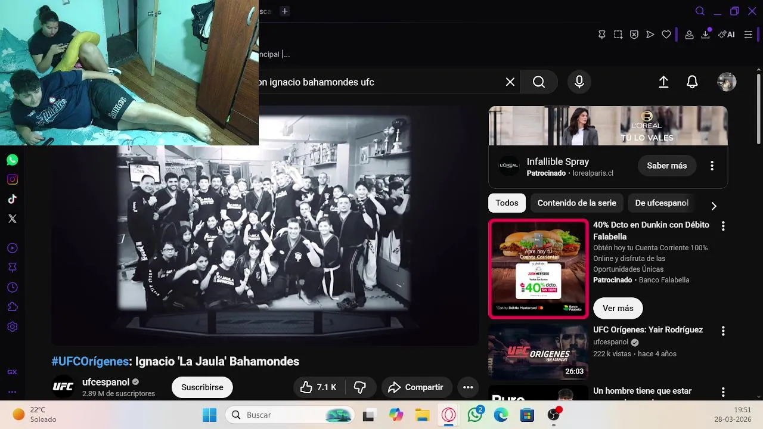
Task: Open the Easy Setup sliders icon
Action: pos(748,35)
